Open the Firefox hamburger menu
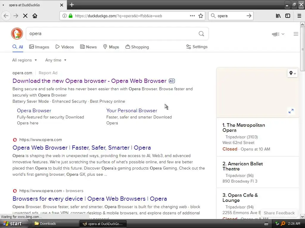Image resolution: width=305 pixels, height=228 pixels. point(299,16)
